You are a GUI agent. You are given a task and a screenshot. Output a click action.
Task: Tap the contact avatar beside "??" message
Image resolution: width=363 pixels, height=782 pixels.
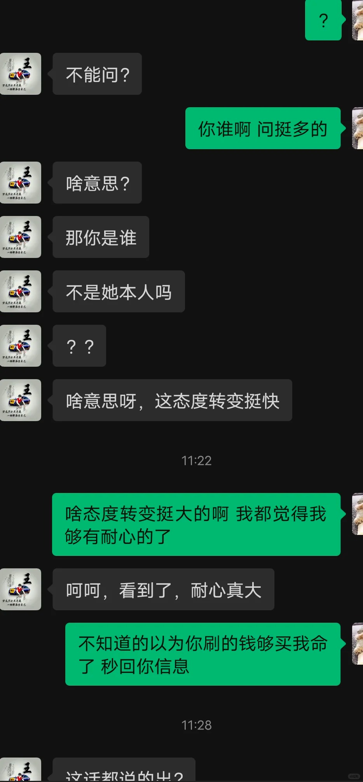pos(21,346)
